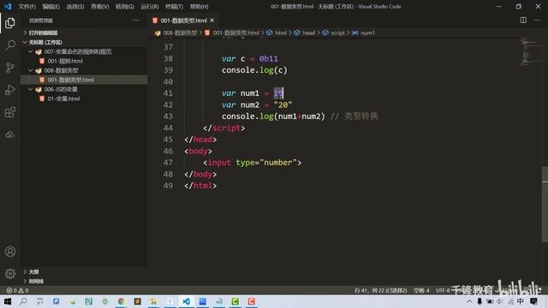Open the 查看(V) menu
The image size is (548, 308).
pos(100,6)
